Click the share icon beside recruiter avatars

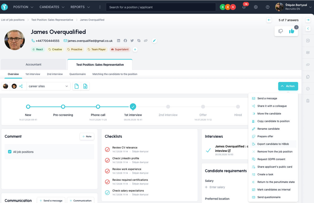click(x=21, y=86)
